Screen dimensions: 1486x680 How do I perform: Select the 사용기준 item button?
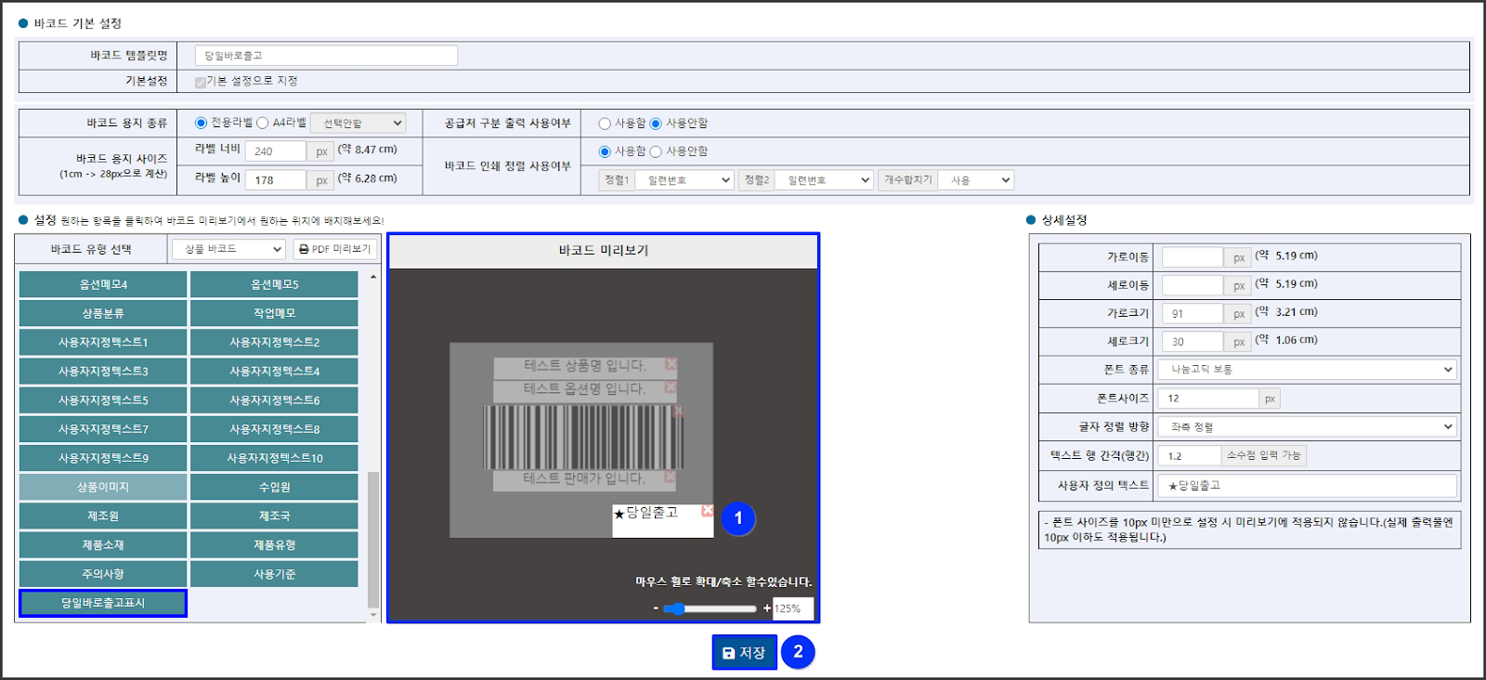pyautogui.click(x=274, y=574)
